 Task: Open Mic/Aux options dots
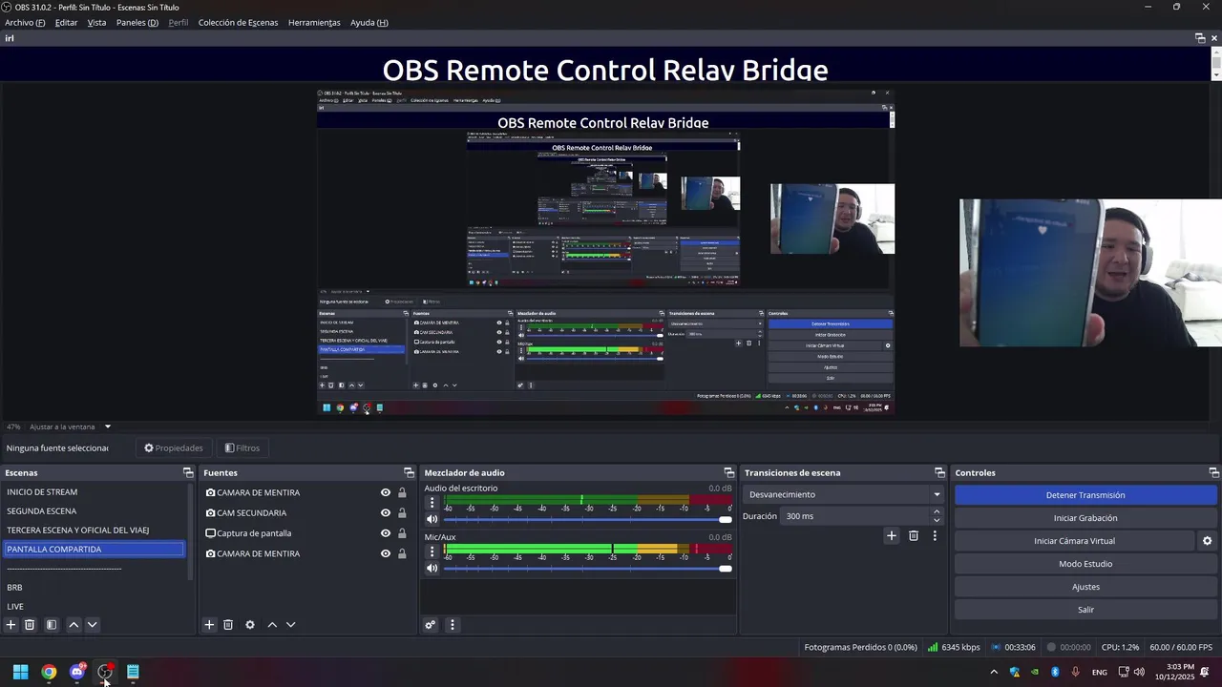point(432,551)
